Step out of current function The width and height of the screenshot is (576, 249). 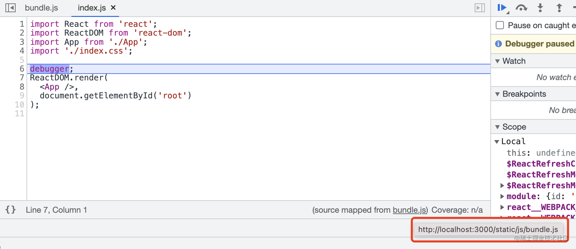pos(559,7)
